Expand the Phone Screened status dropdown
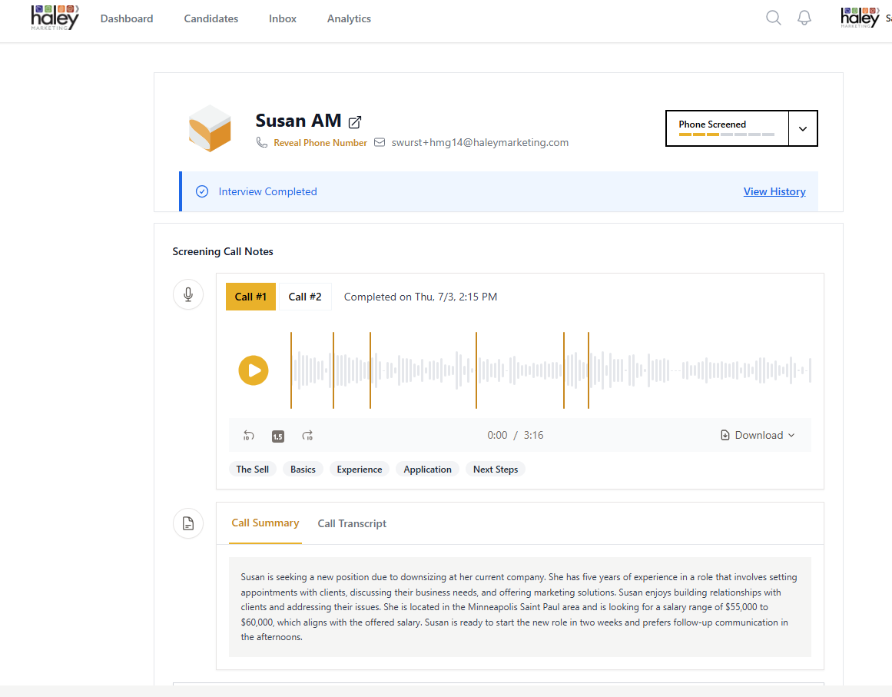This screenshot has height=697, width=892. pos(803,128)
